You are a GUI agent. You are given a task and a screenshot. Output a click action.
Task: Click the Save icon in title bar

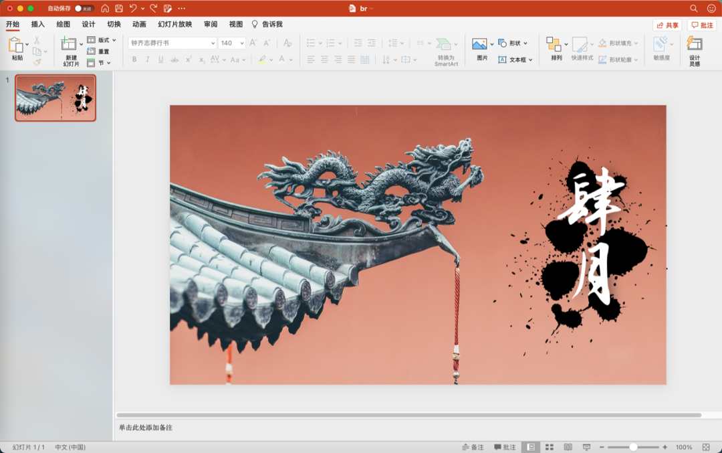click(119, 9)
